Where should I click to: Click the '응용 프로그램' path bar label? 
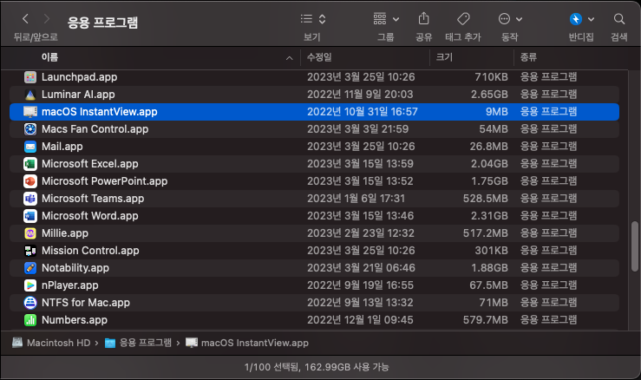coord(146,343)
